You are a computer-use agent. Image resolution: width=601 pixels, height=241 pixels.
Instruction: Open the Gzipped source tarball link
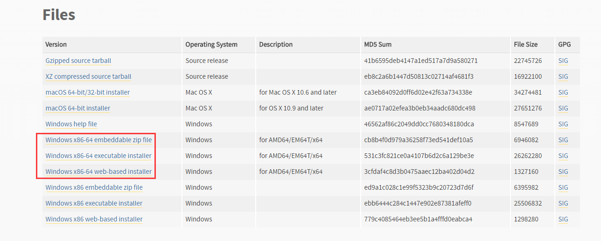point(78,61)
